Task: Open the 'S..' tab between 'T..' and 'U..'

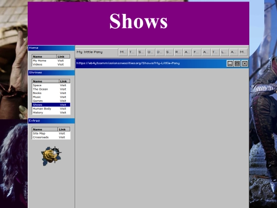Action: (x=142, y=52)
